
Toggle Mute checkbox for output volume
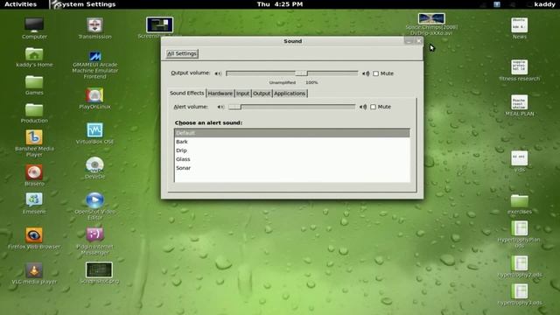pos(375,73)
